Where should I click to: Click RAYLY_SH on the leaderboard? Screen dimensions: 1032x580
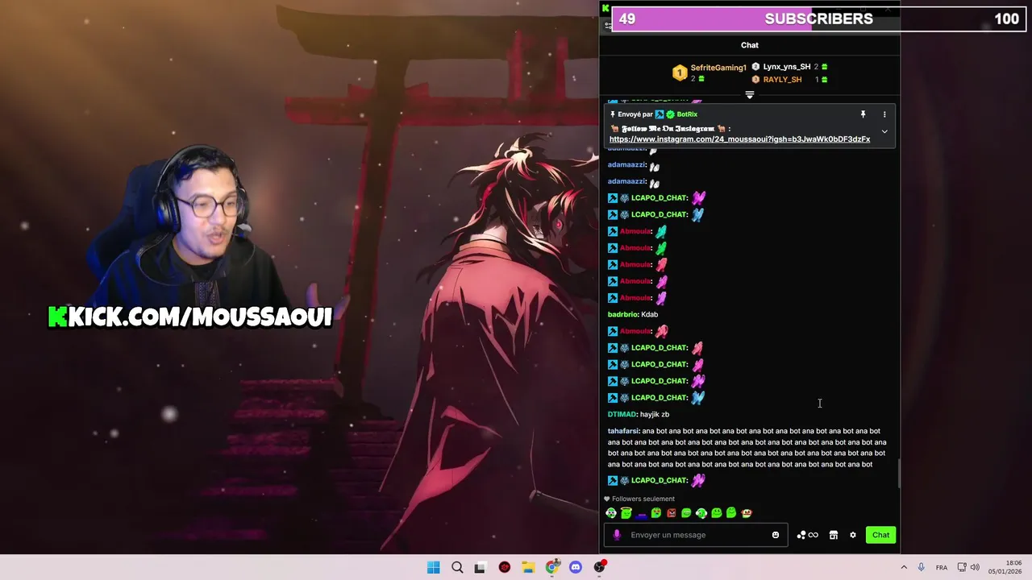[782, 80]
